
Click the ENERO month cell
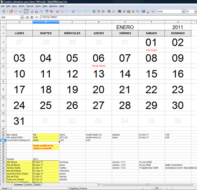coord(125,27)
